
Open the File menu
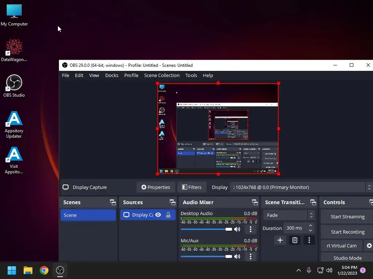[x=66, y=75]
